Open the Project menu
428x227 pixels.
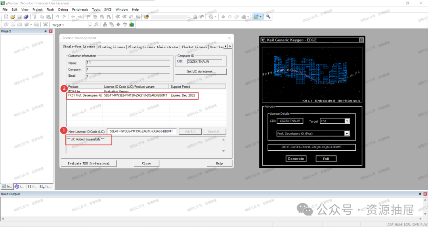point(37,9)
